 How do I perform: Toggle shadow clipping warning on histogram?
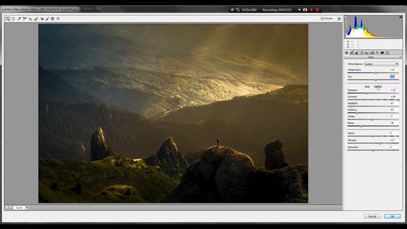(346, 17)
